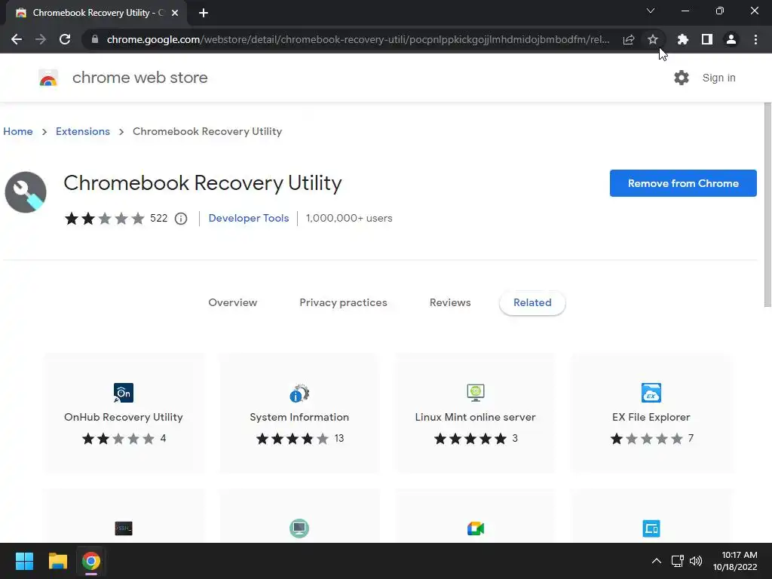The image size is (772, 579).
Task: Bookmark this tab with the star icon
Action: point(653,39)
